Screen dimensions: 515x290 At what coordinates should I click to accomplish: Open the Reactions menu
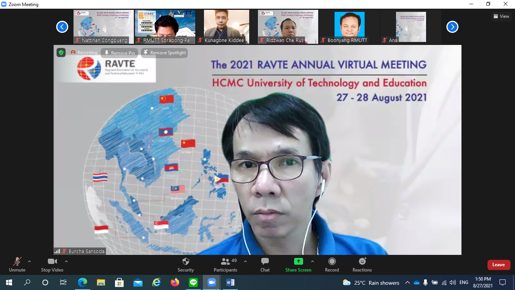(362, 264)
